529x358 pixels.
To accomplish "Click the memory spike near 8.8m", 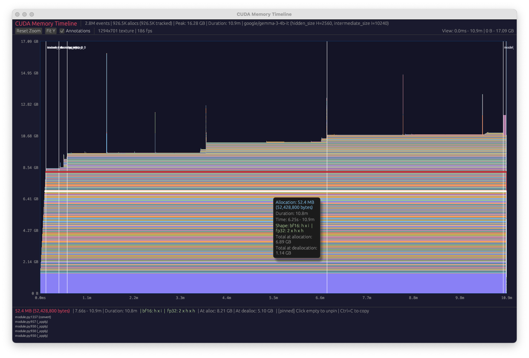I will 403,104.
